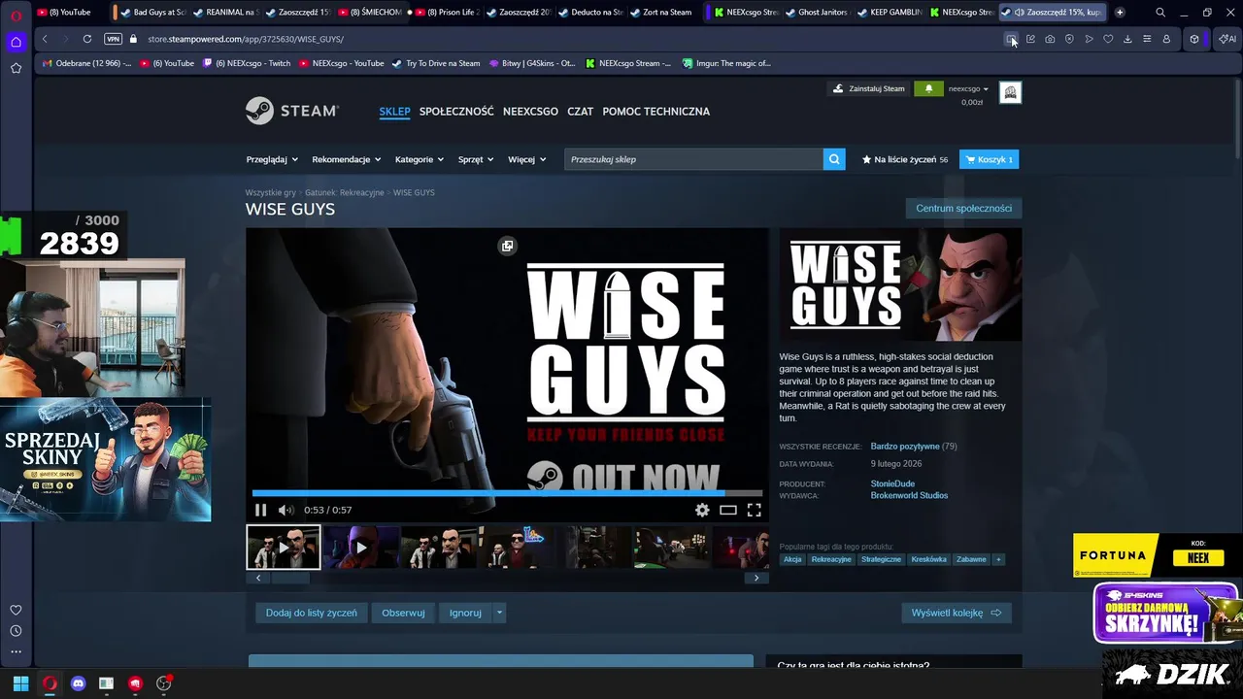Click the plus button after tags

(998, 559)
